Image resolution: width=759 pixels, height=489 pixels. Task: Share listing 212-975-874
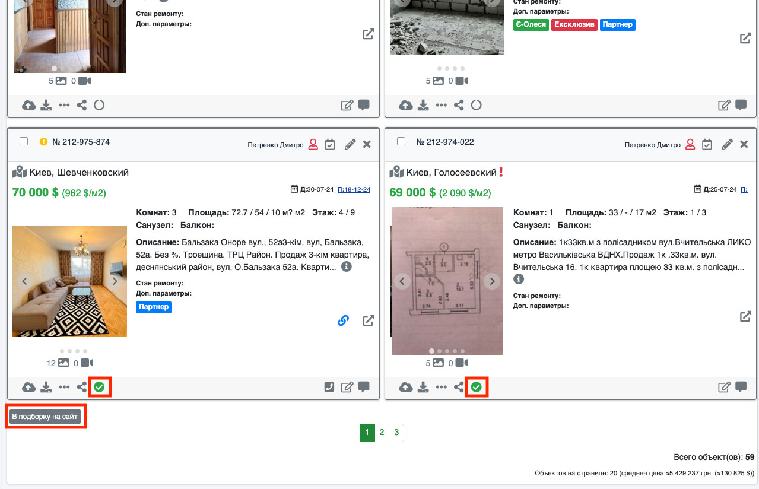click(x=82, y=388)
